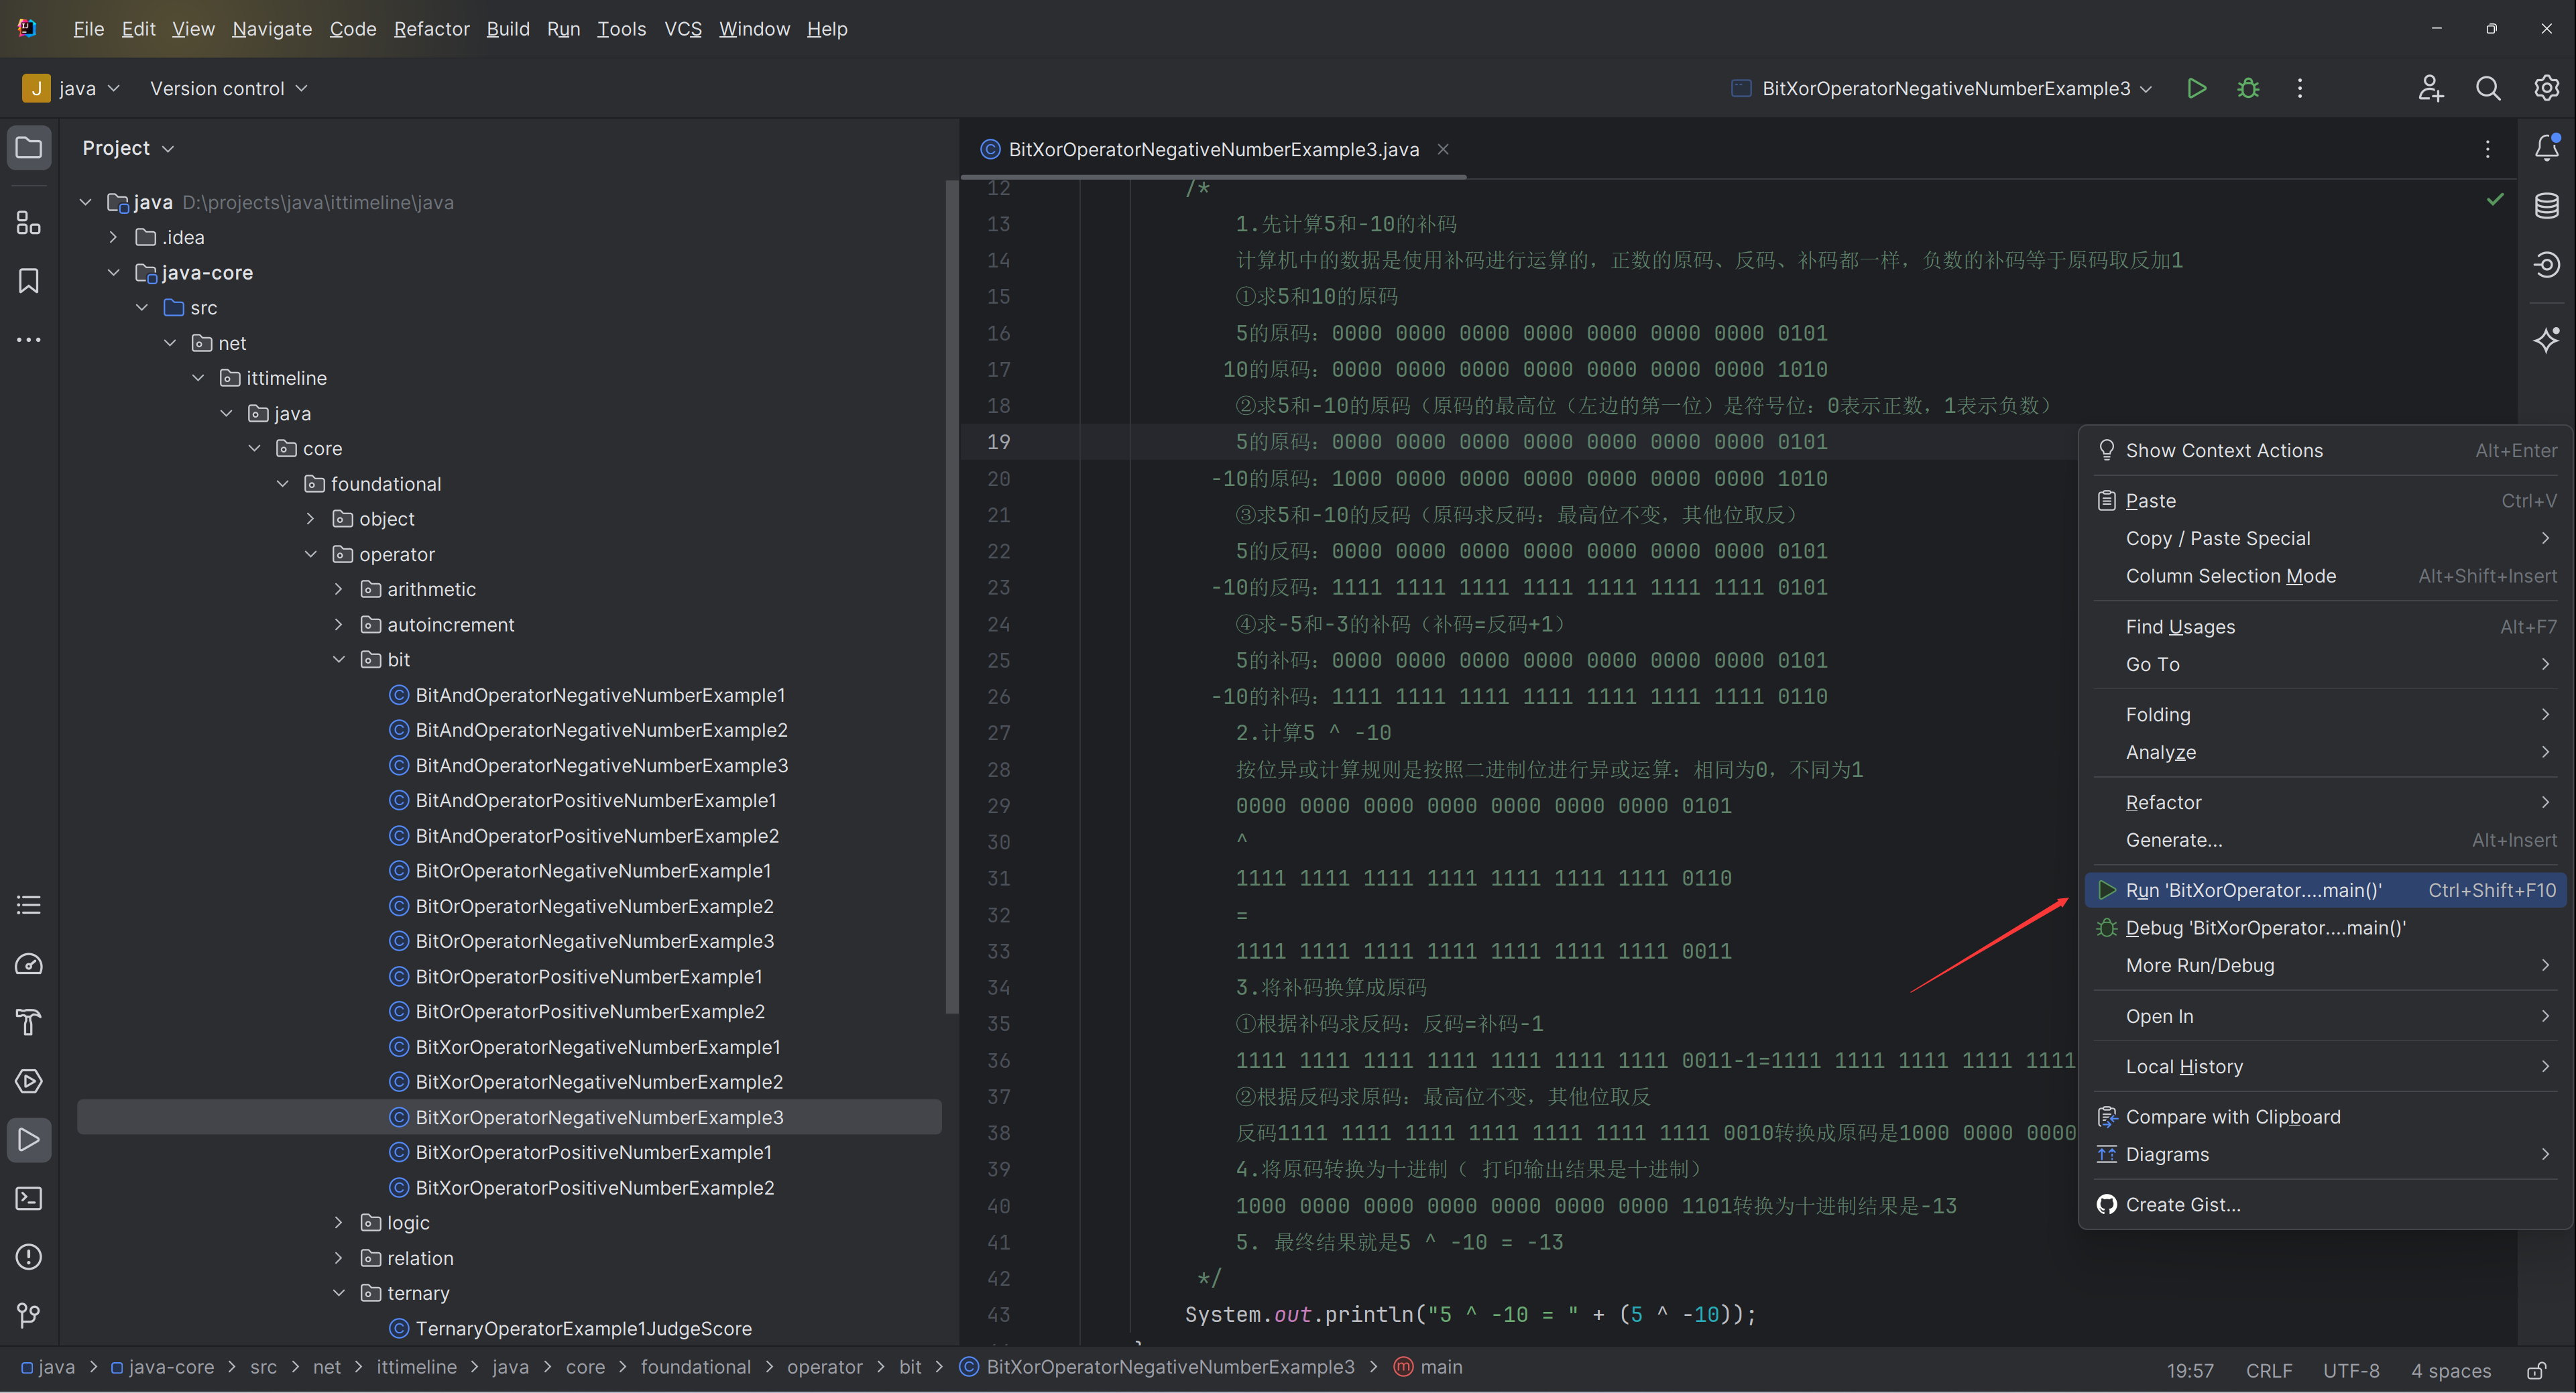Viewport: 2576px width, 1393px height.
Task: Open editor tab options vertical dots
Action: tap(2488, 149)
